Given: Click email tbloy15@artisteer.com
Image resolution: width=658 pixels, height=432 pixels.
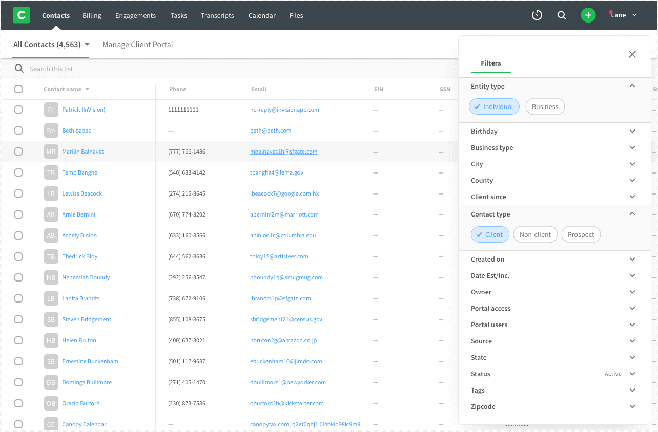Looking at the screenshot, I should (x=279, y=256).
